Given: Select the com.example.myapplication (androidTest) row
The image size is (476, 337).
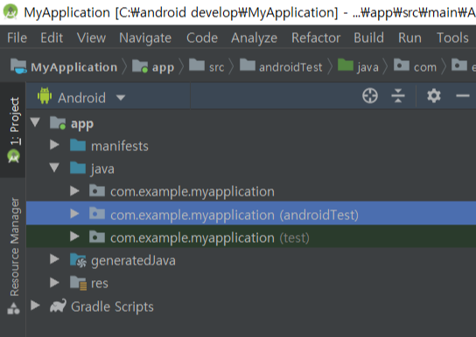Looking at the screenshot, I should tap(251, 213).
